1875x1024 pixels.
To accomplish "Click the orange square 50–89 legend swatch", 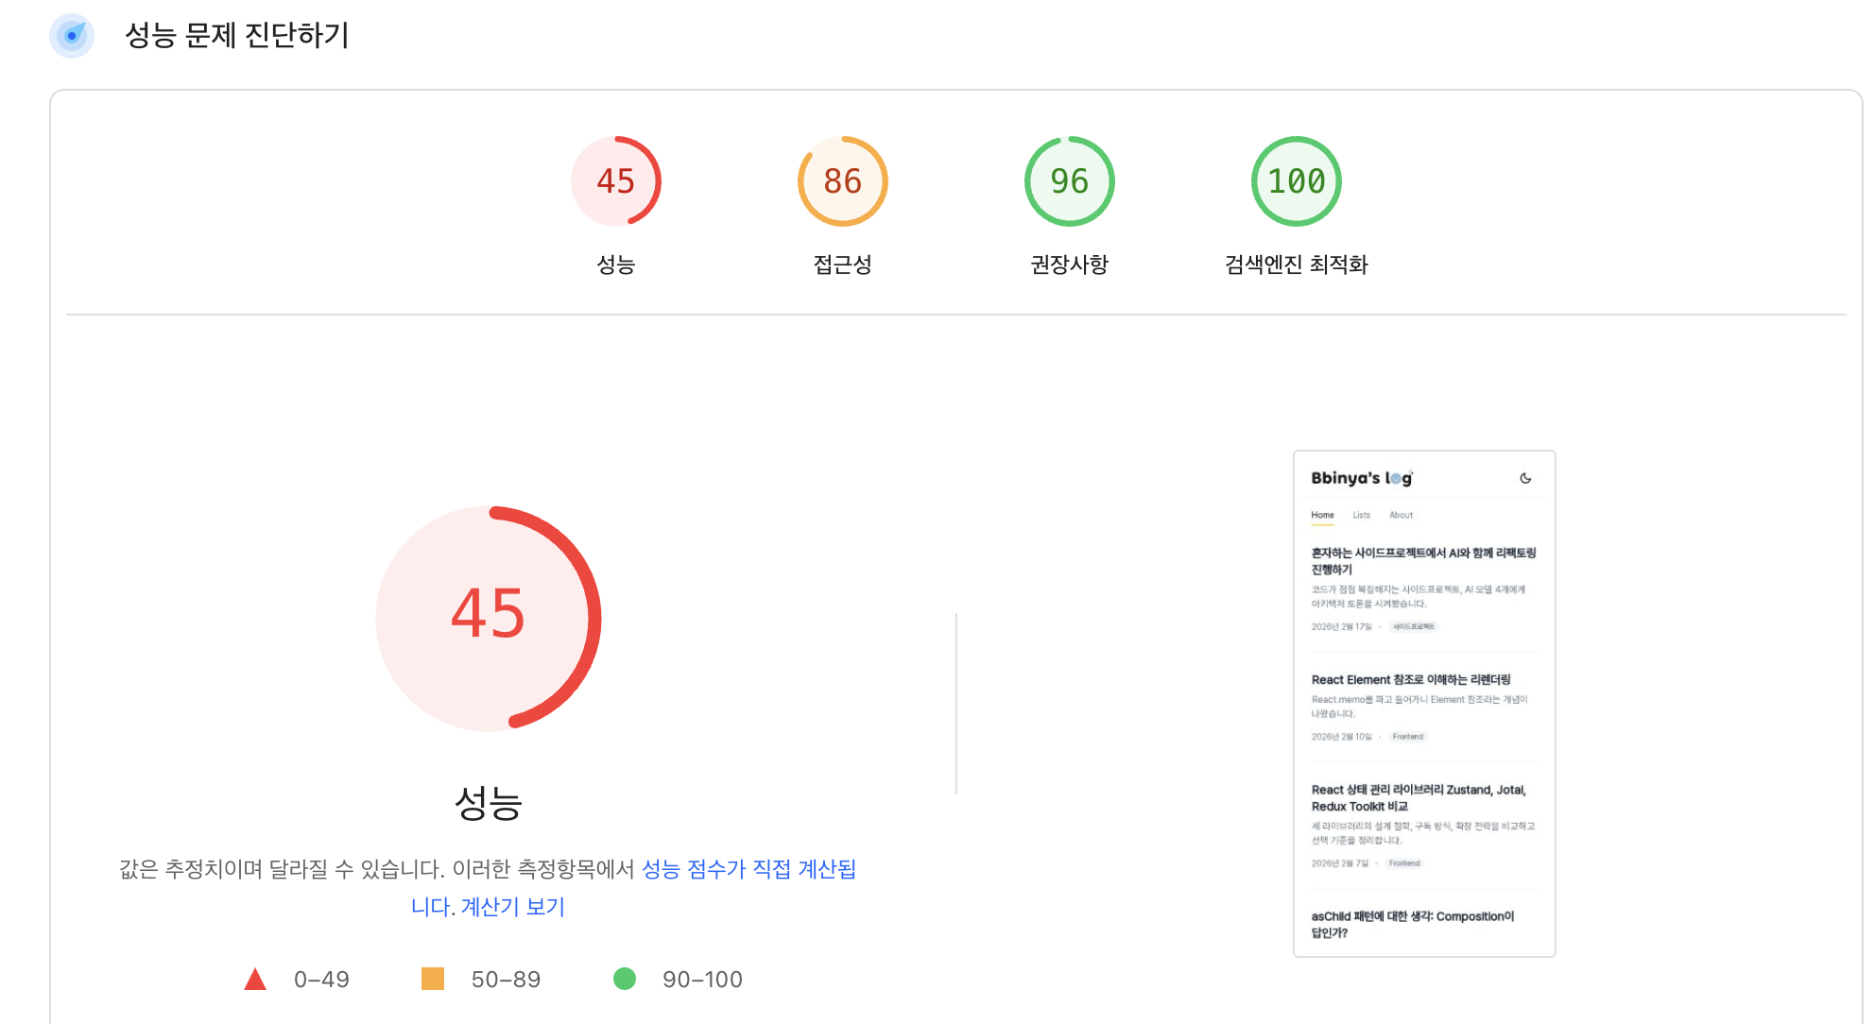I will [435, 979].
